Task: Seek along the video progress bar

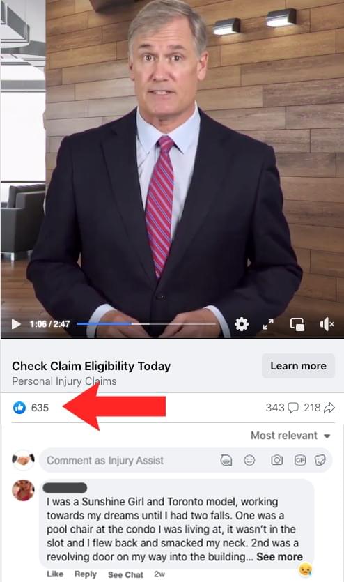Action: click(x=146, y=323)
